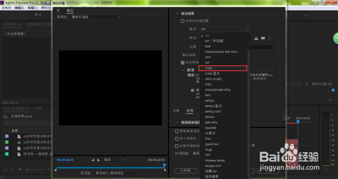Collapse the 摘要 section
This screenshot has height=179, width=338.
[183, 70]
